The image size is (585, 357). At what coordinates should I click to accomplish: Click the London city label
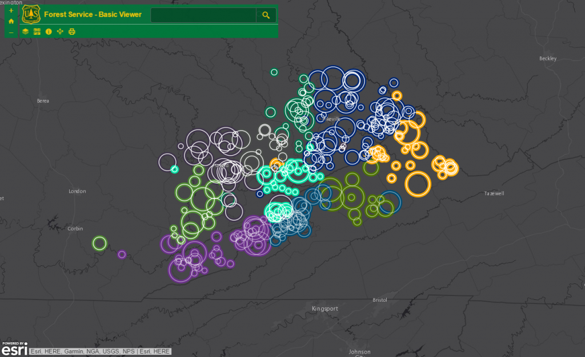click(77, 192)
